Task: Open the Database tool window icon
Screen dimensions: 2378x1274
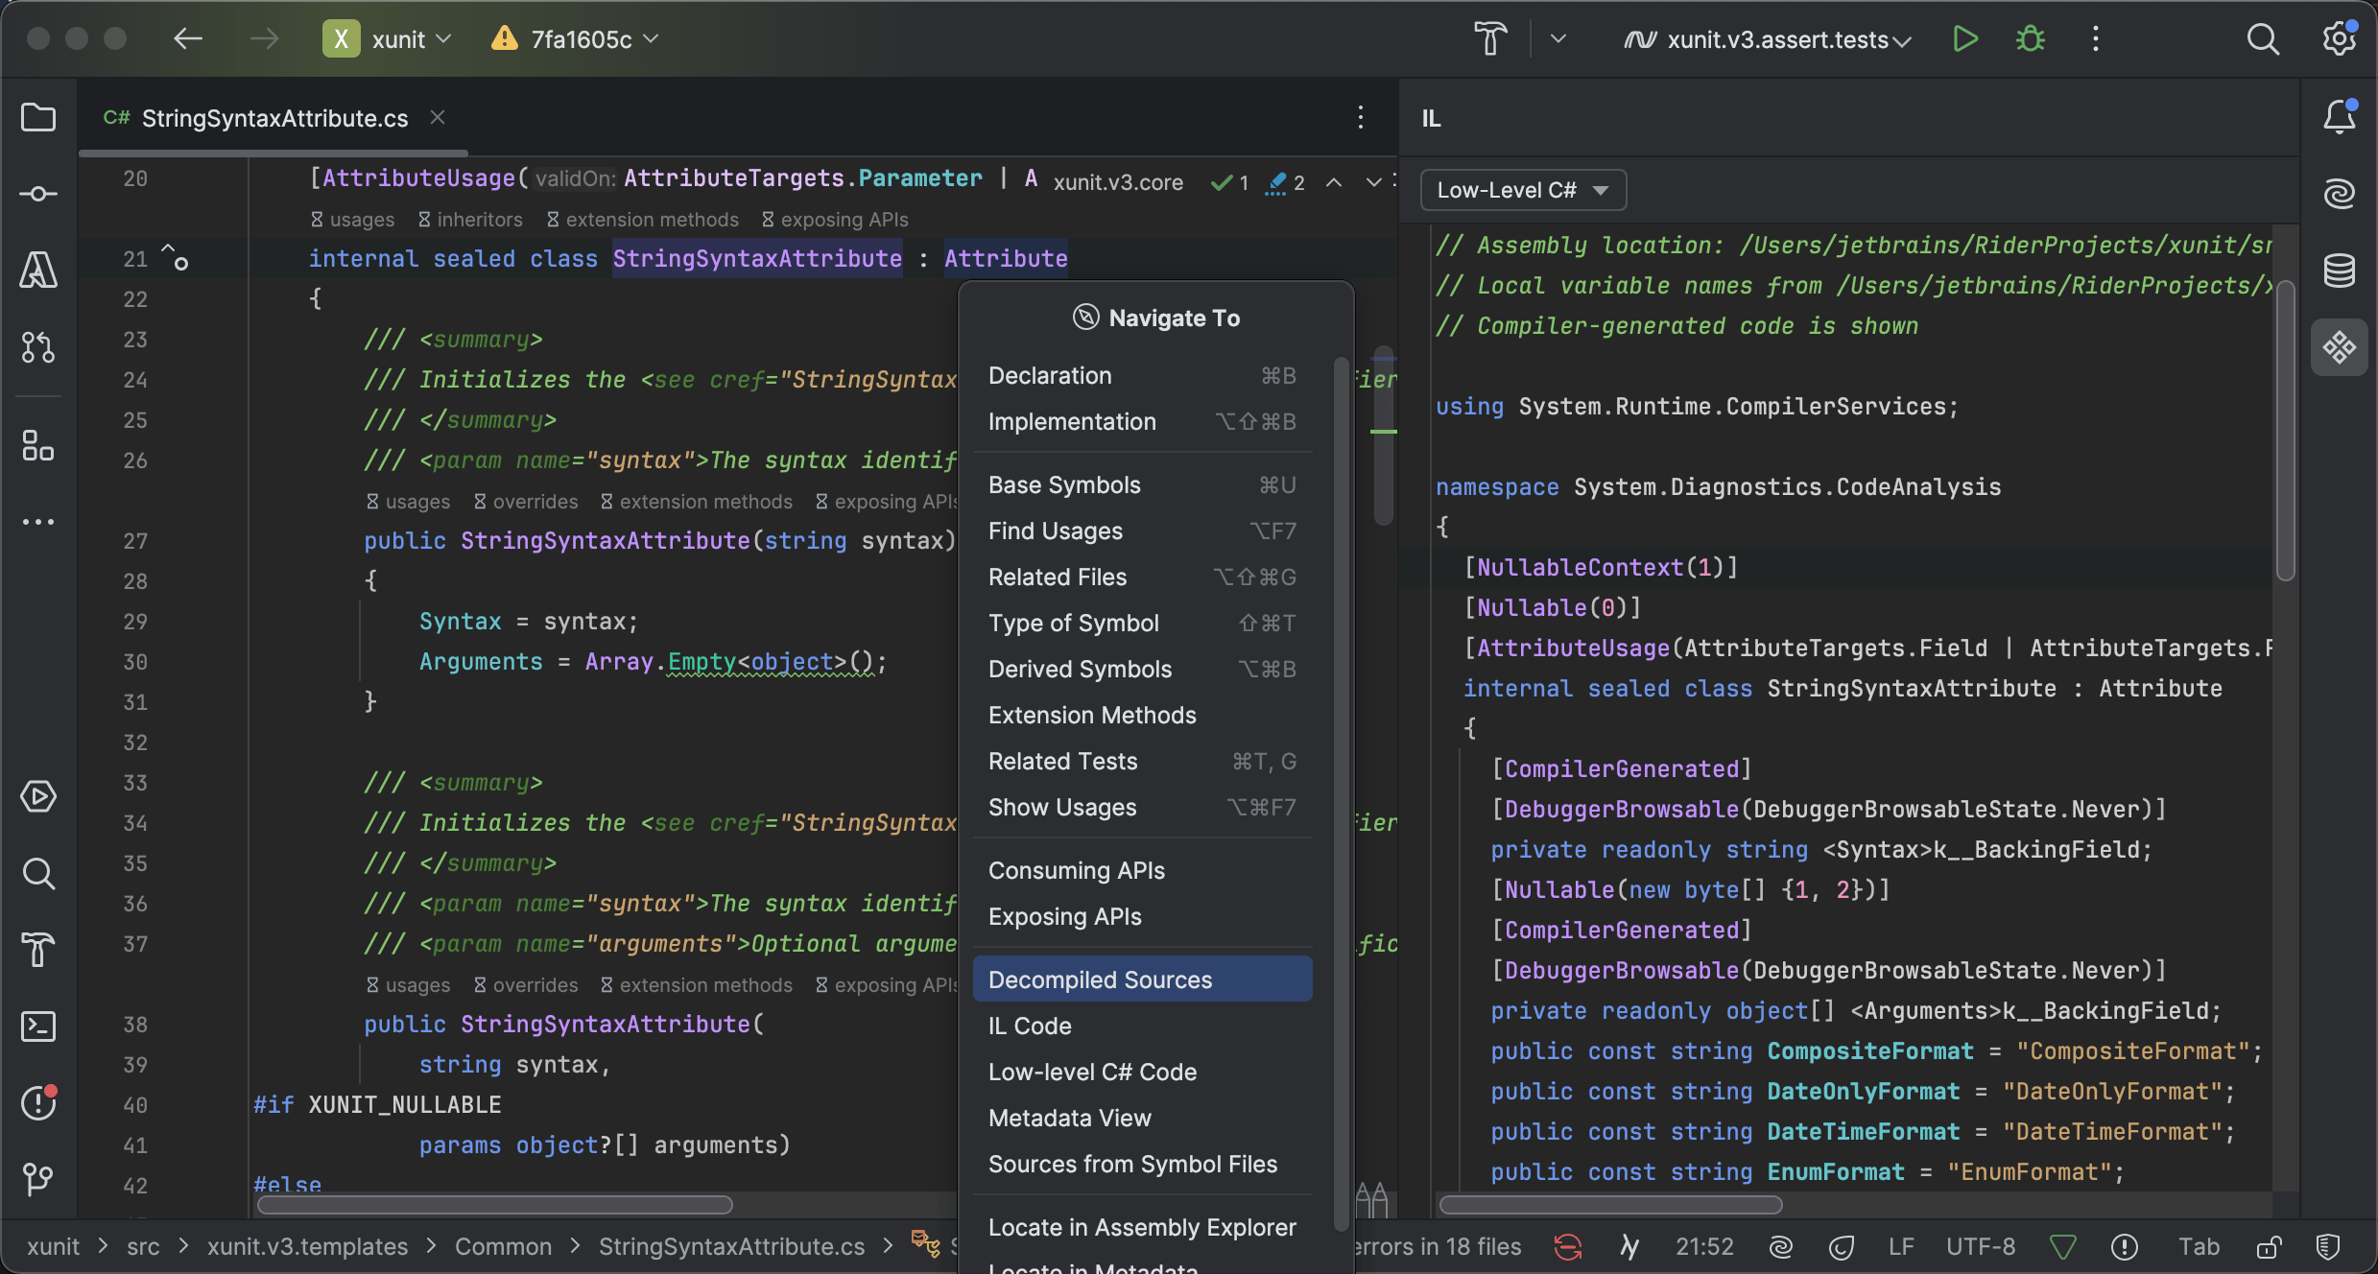Action: tap(2339, 271)
